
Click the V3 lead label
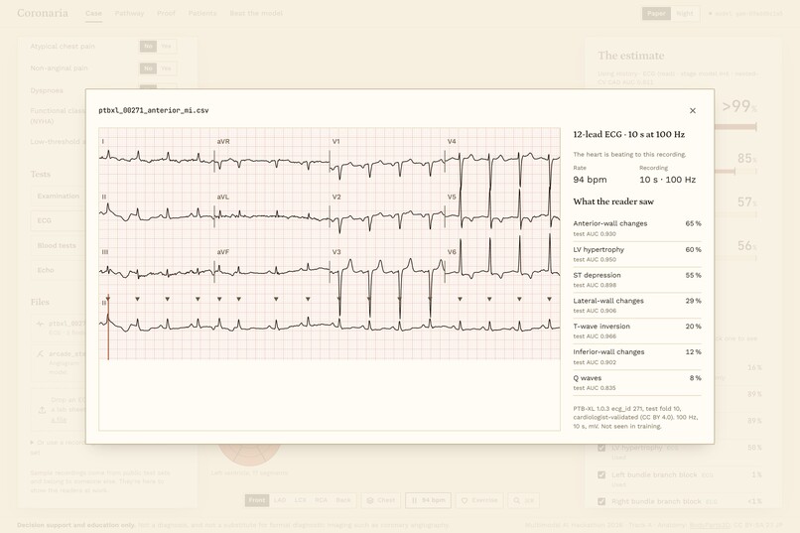coord(336,252)
